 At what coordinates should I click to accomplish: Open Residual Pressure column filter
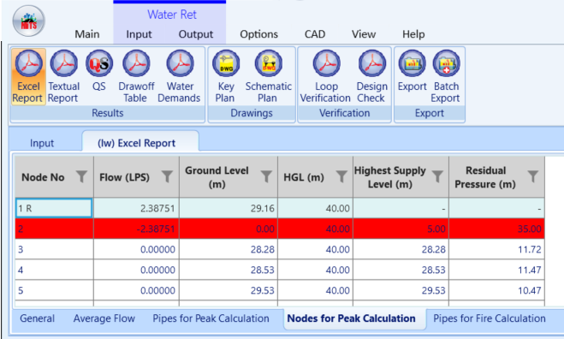(x=533, y=176)
